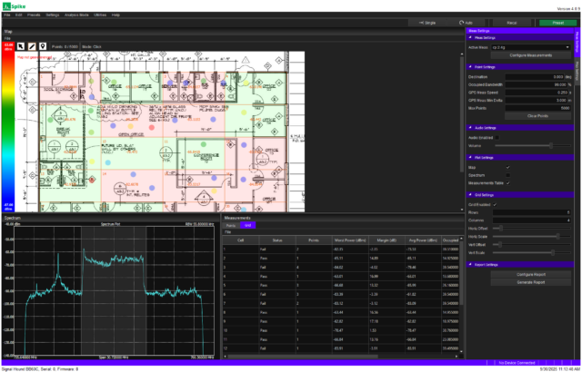
Task: Open the Utilities menu
Action: click(x=100, y=15)
